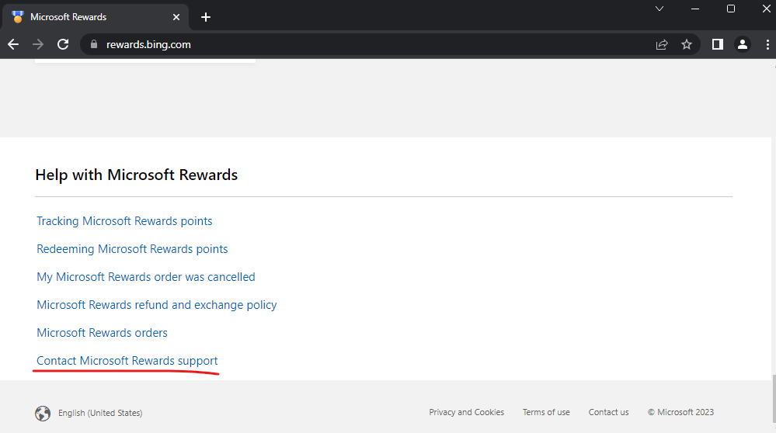View site info via lock icon
Viewport: 776px width, 433px height.
click(94, 44)
